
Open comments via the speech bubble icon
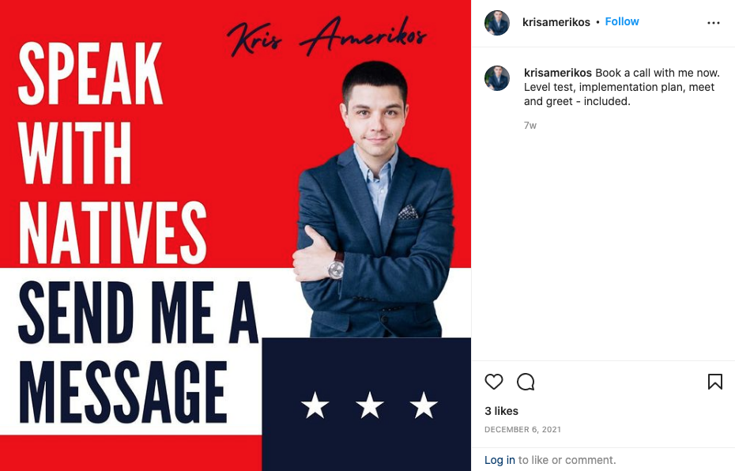pos(526,382)
